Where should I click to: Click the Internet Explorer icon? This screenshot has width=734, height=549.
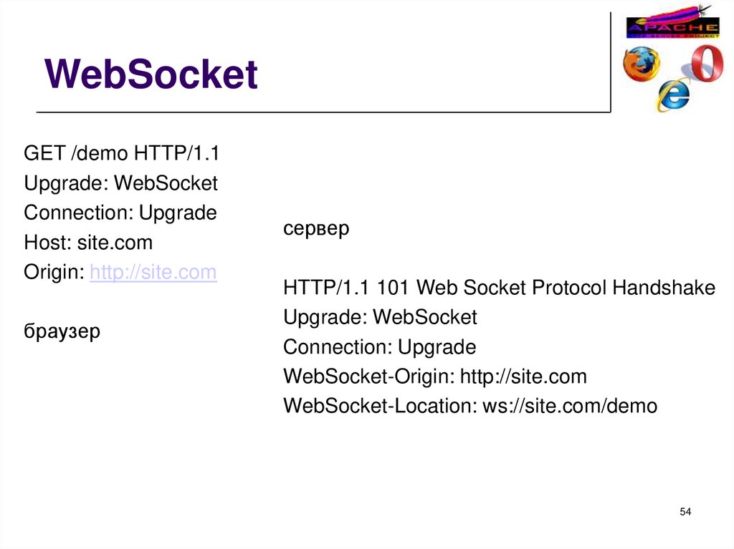[x=674, y=92]
